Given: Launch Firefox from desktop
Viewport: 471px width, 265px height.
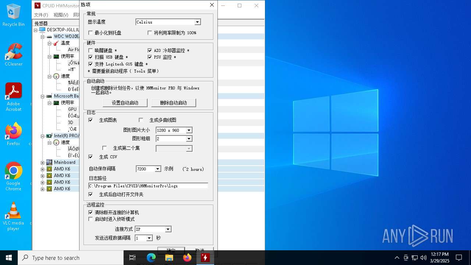Looking at the screenshot, I should tap(14, 134).
